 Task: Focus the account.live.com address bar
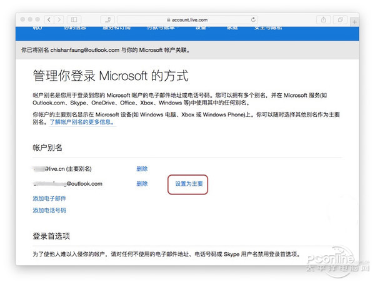(x=187, y=19)
